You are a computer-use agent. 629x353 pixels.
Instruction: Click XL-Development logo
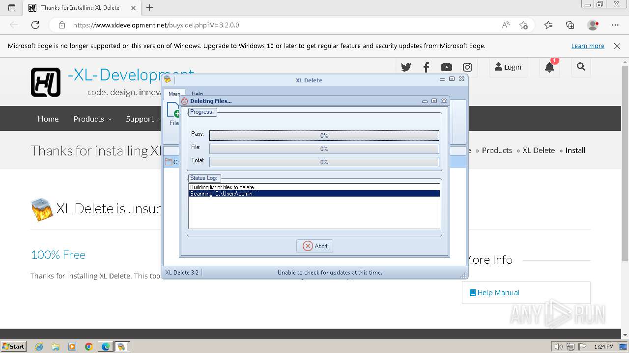[x=46, y=82]
